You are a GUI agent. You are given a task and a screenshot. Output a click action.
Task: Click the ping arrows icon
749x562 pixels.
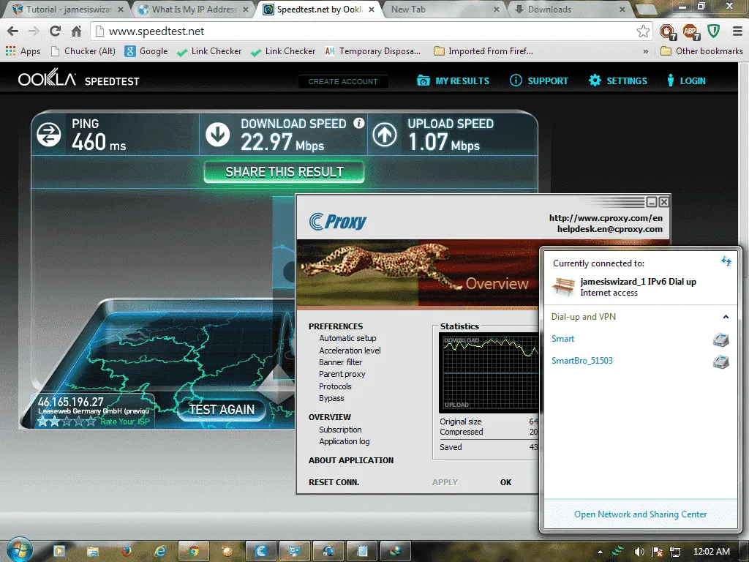tap(49, 135)
